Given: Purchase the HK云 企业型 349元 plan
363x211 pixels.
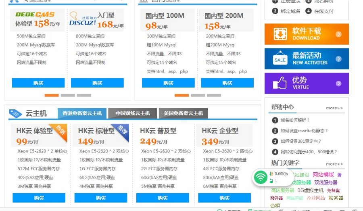Looking at the screenshot, I should tap(224, 198).
